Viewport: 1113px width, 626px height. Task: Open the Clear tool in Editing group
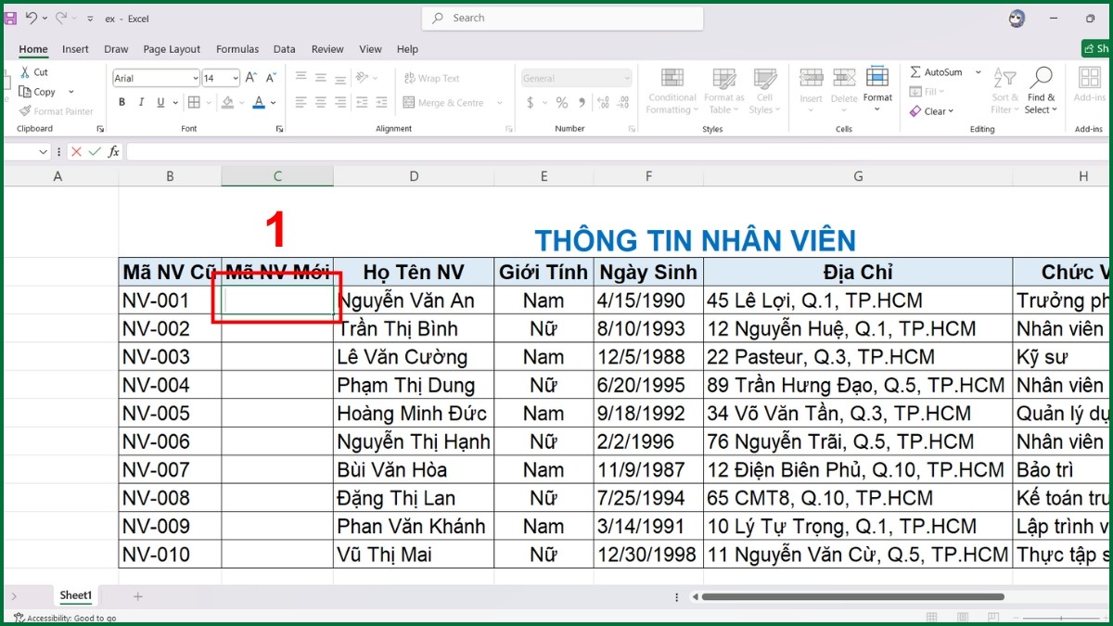[x=933, y=110]
